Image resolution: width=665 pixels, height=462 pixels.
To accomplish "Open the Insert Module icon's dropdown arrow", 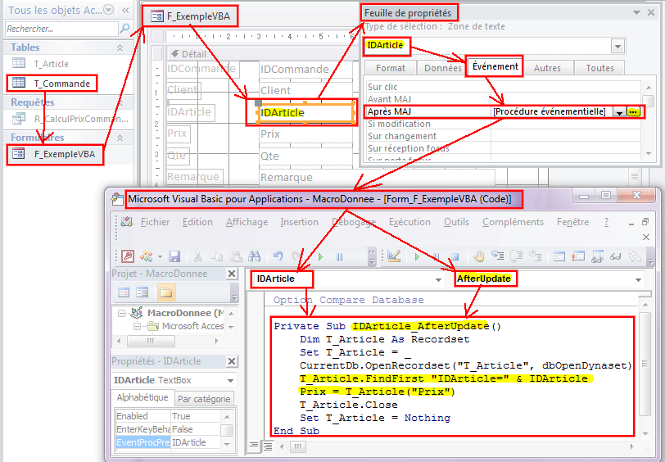I will pos(160,256).
